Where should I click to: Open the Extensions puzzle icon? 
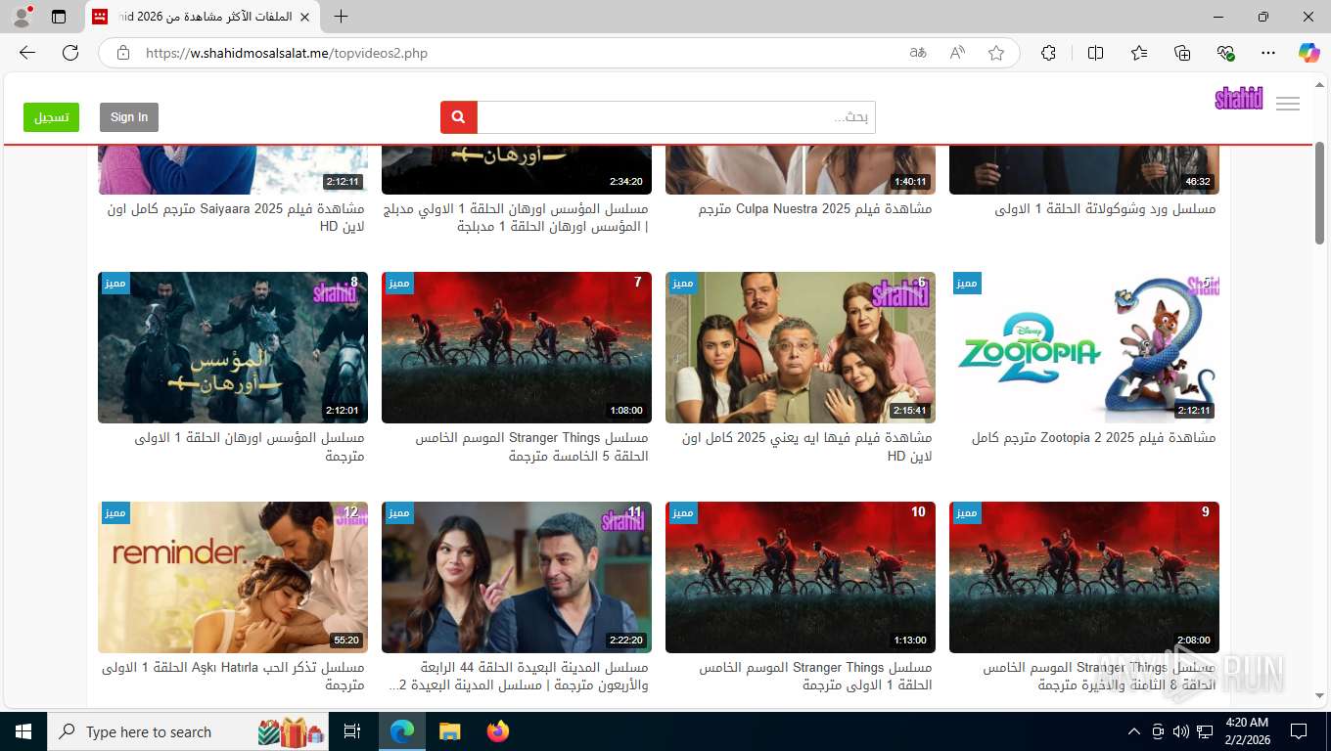coord(1048,53)
